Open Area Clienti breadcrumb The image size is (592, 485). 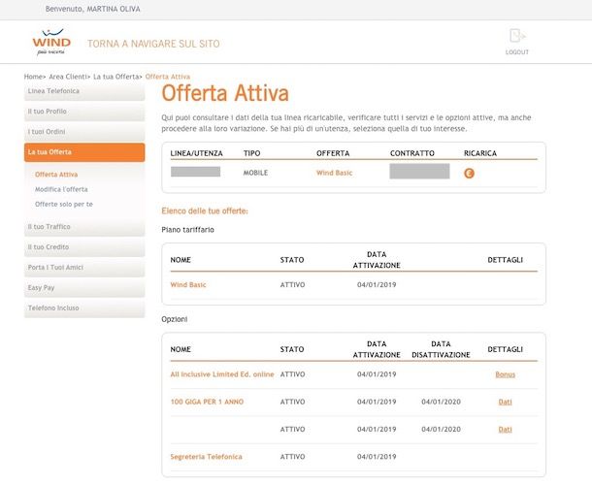[x=68, y=77]
